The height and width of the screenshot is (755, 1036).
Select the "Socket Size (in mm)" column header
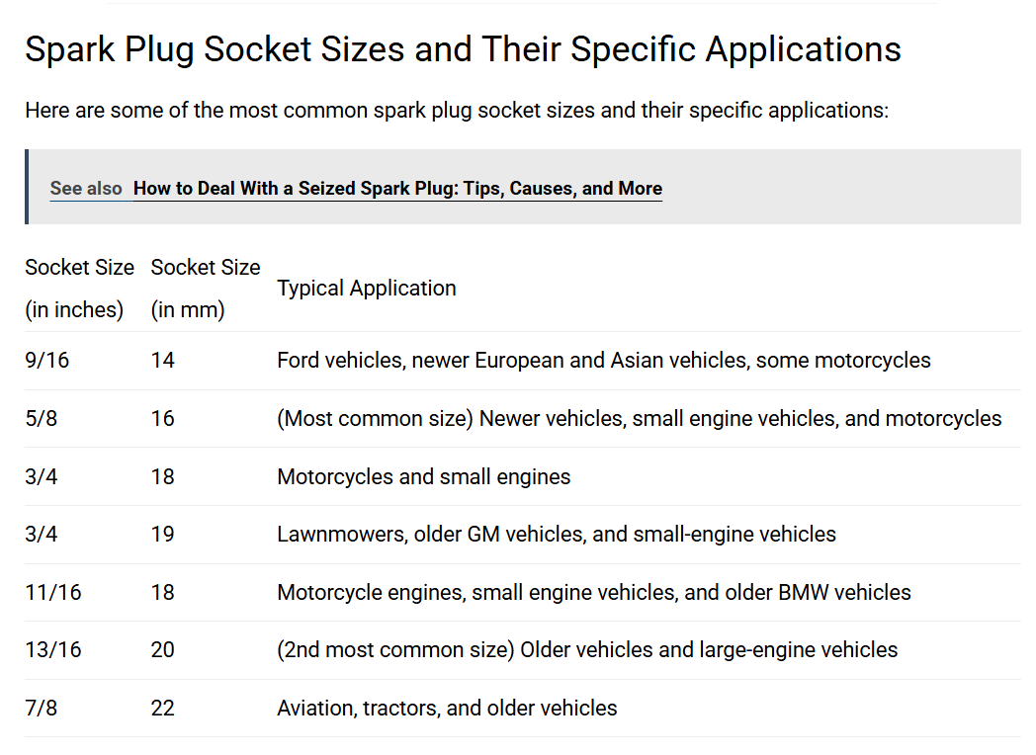tap(206, 288)
